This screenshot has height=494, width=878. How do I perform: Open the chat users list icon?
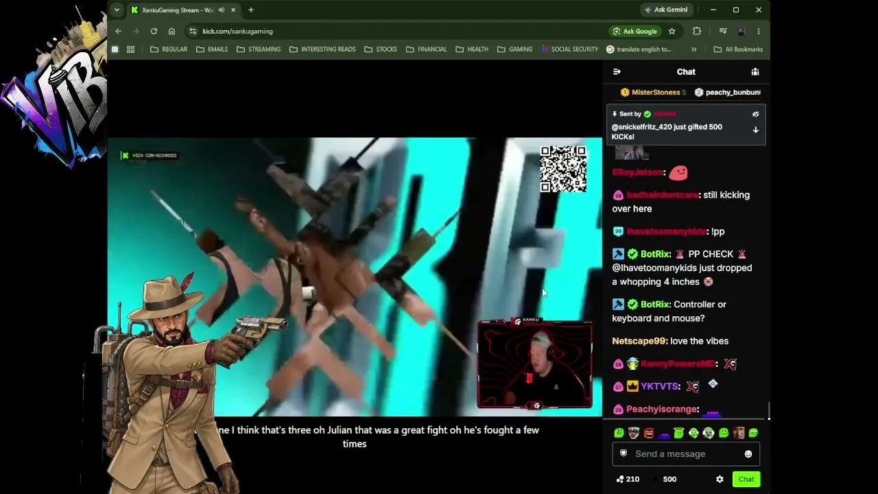pyautogui.click(x=755, y=71)
